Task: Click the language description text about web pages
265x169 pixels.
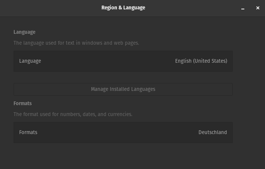Action: [x=76, y=43]
